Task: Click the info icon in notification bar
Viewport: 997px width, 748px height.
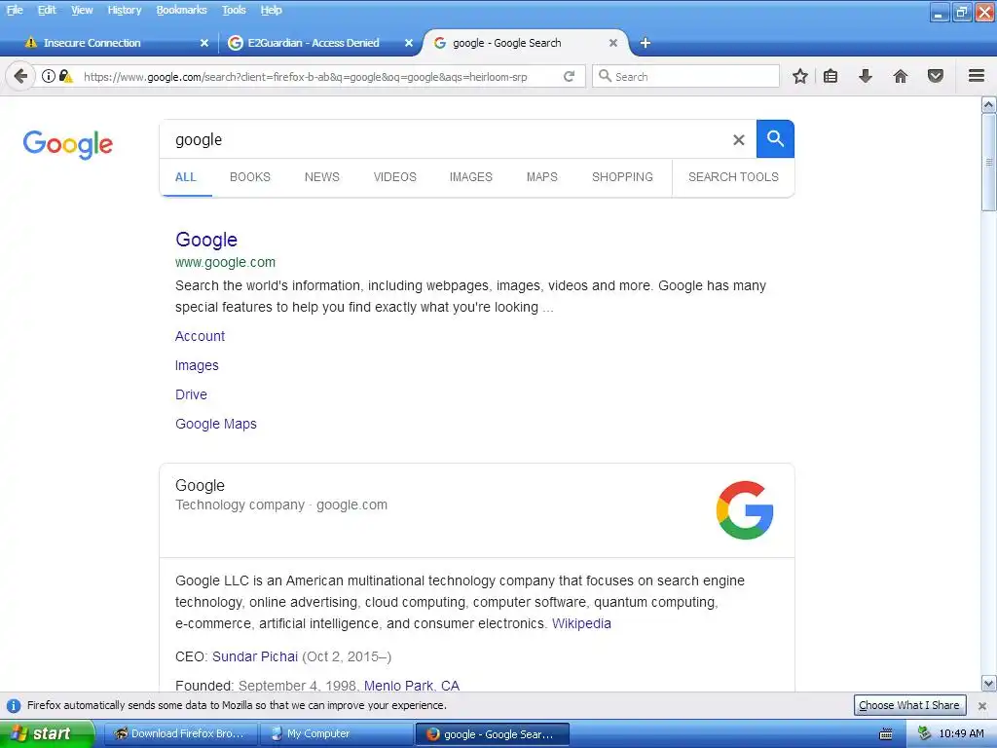Action: click(14, 705)
